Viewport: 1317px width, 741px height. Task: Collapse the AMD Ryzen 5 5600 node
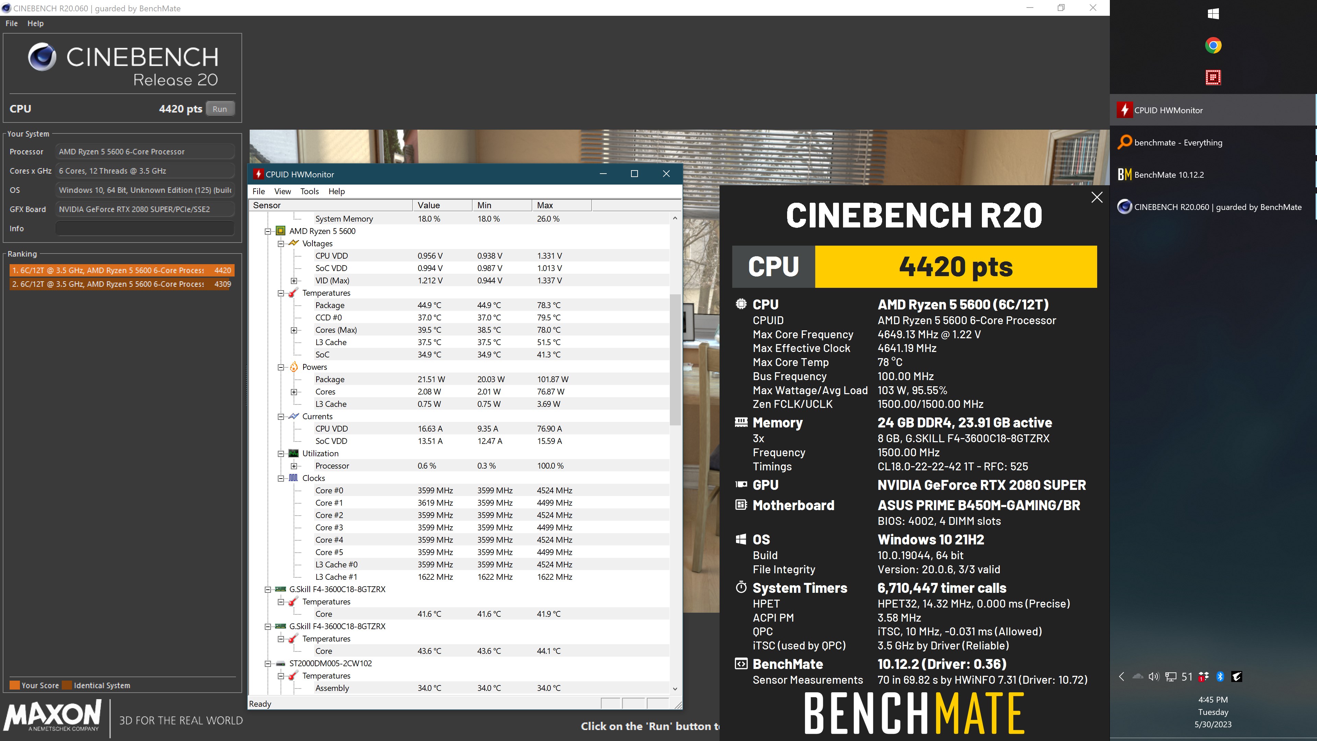click(x=268, y=231)
